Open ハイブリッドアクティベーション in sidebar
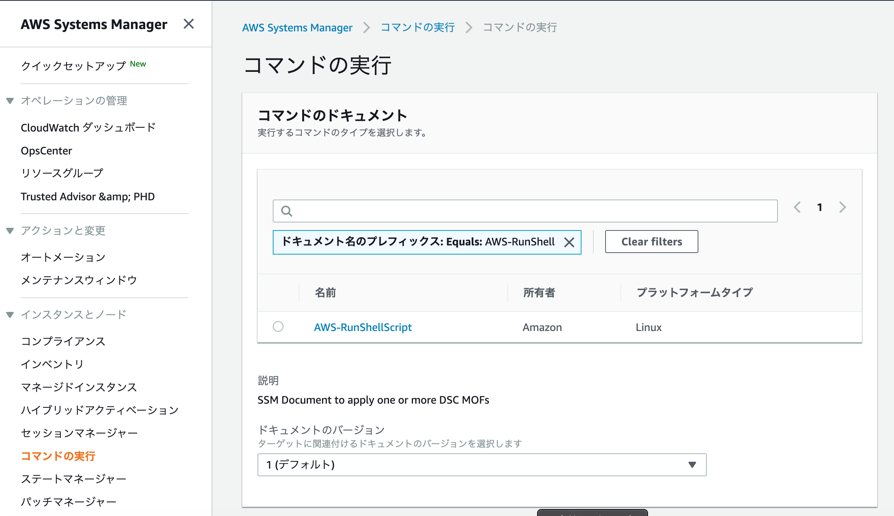894x516 pixels. [100, 410]
